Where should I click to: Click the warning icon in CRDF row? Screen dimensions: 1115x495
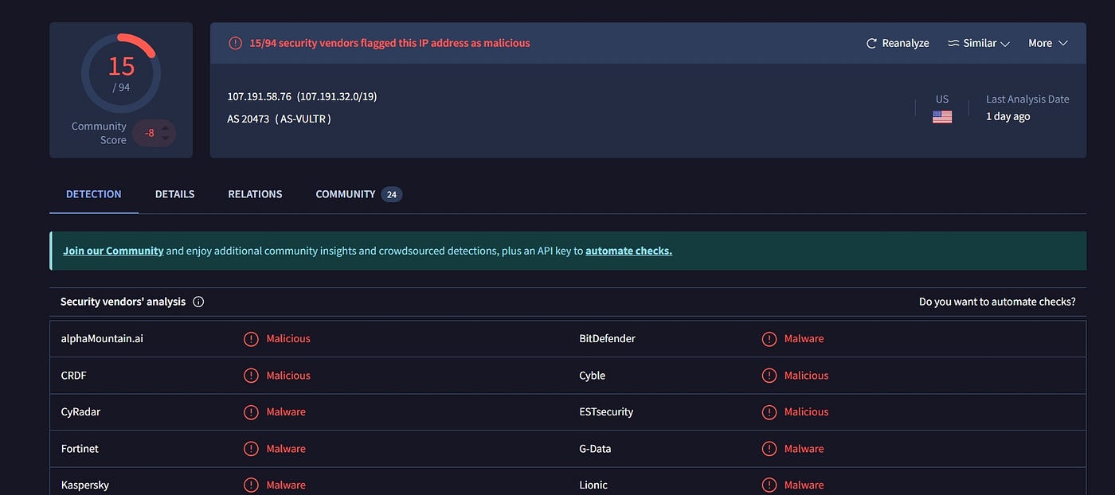coord(251,376)
